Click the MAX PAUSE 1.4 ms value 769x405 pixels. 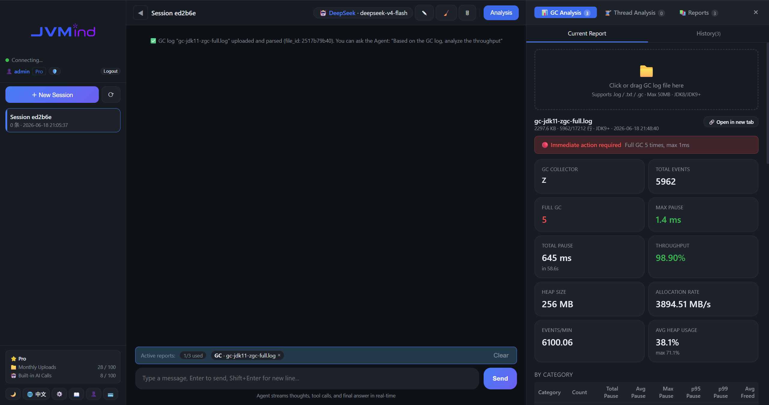coord(668,220)
